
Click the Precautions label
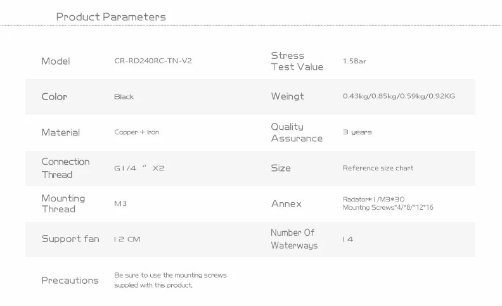tap(70, 281)
